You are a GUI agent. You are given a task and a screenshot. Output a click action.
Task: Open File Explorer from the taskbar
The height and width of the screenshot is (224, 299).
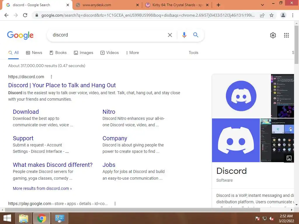23,218
